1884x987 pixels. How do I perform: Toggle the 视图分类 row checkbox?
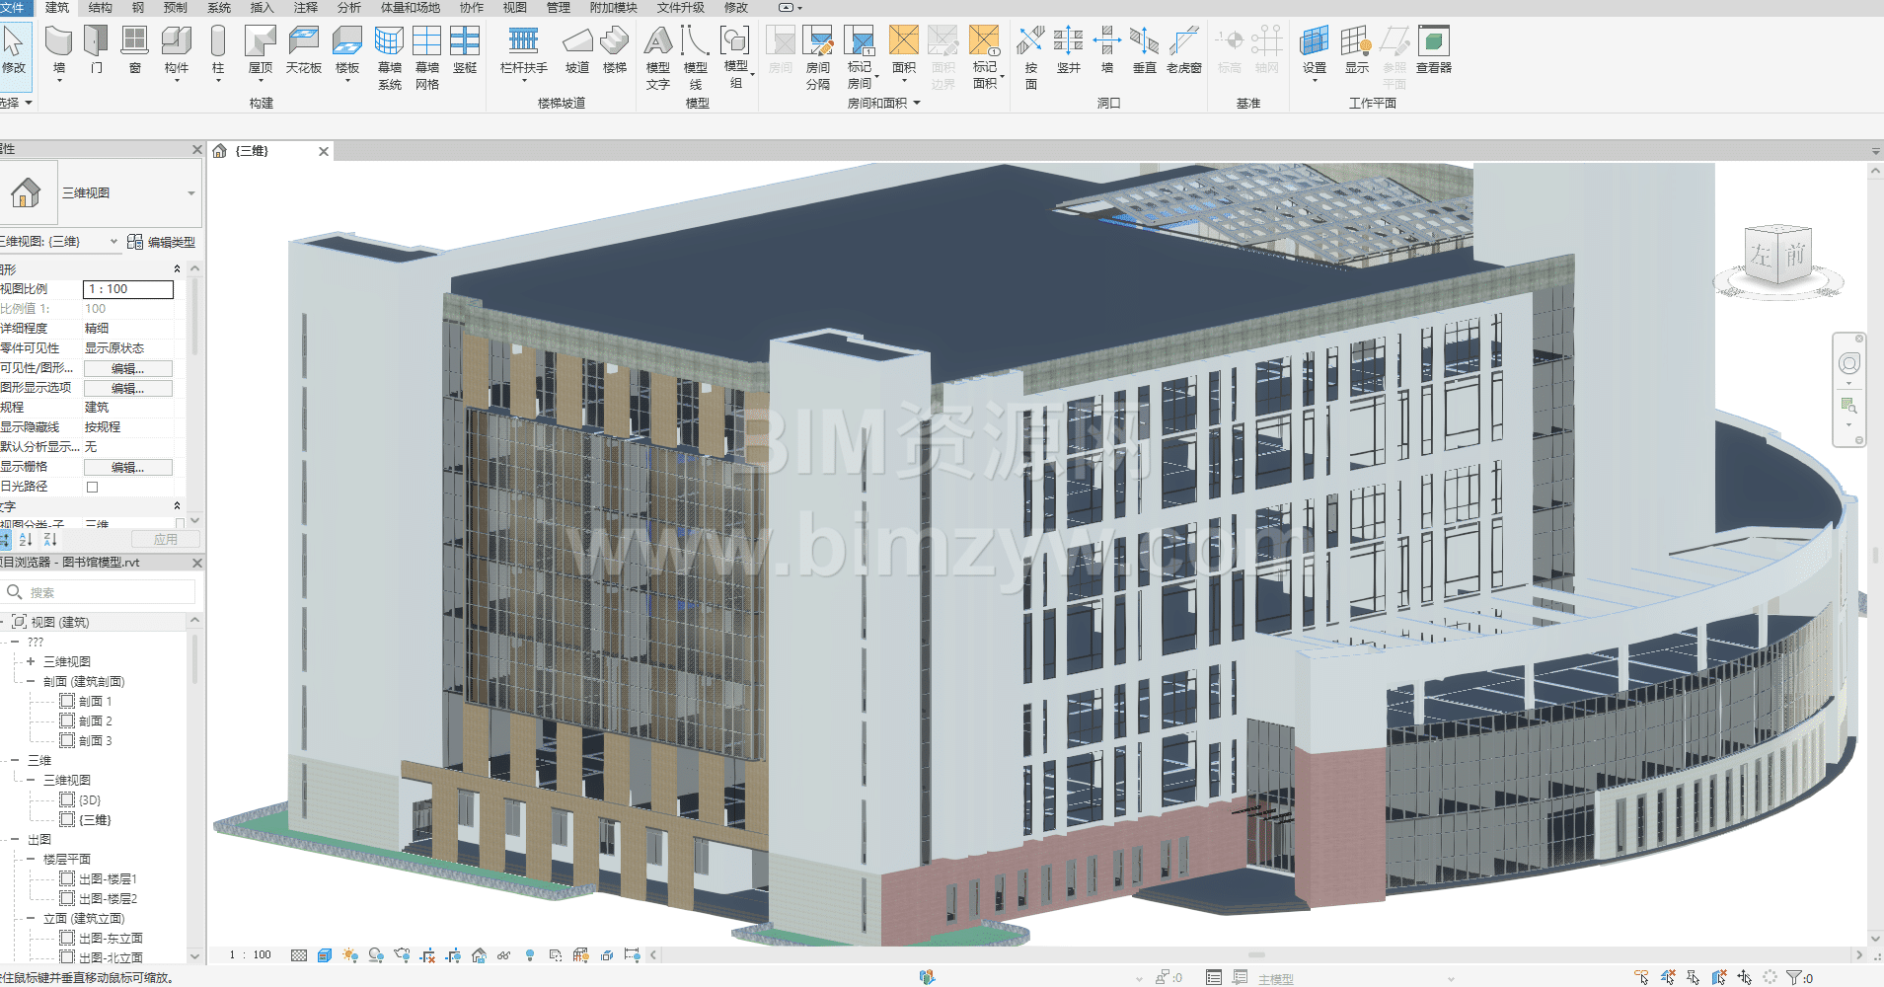coord(180,524)
